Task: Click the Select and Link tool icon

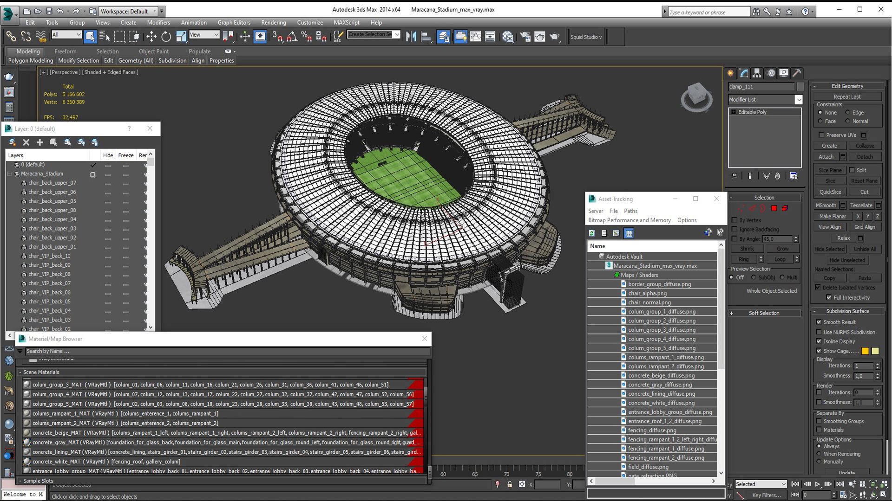Action: pyautogui.click(x=11, y=36)
